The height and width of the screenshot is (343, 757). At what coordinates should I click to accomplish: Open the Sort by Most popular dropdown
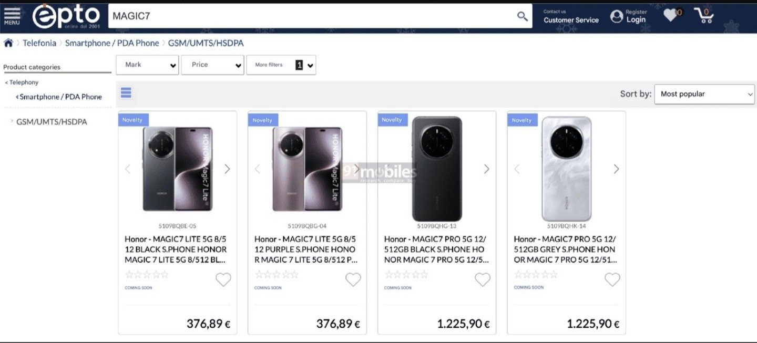pyautogui.click(x=704, y=94)
